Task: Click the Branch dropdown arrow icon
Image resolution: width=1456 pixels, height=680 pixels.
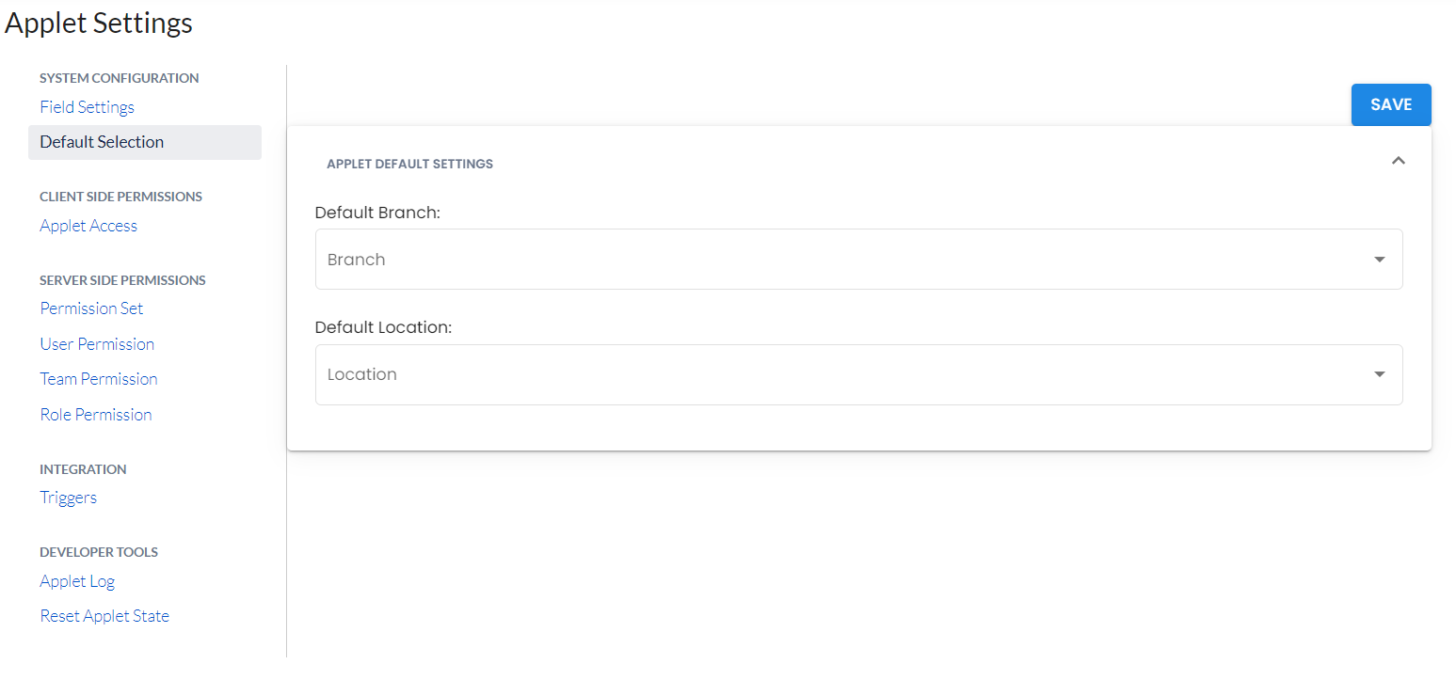Action: 1379,260
